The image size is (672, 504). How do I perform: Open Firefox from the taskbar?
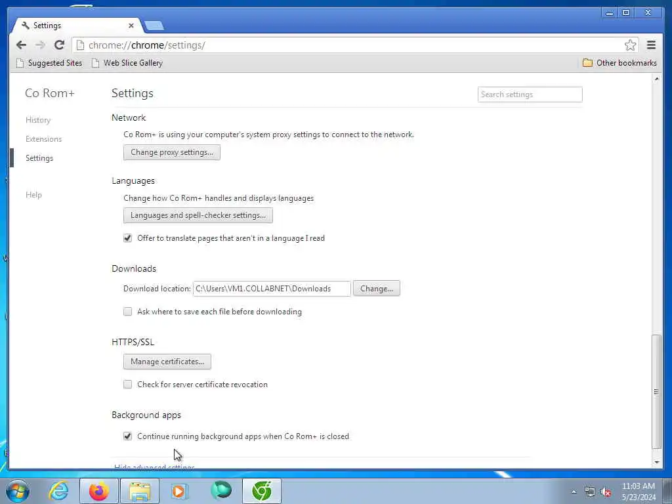tap(99, 491)
